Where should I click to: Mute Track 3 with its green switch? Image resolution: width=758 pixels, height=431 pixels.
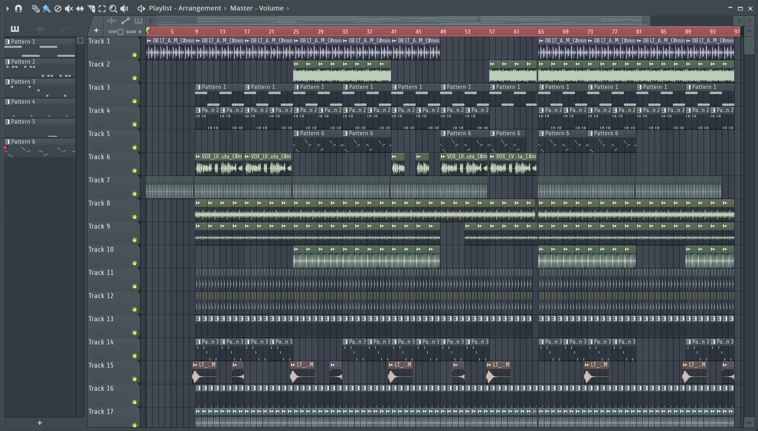click(134, 101)
